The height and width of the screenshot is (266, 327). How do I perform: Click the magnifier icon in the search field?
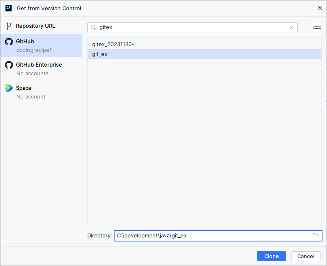[93, 27]
